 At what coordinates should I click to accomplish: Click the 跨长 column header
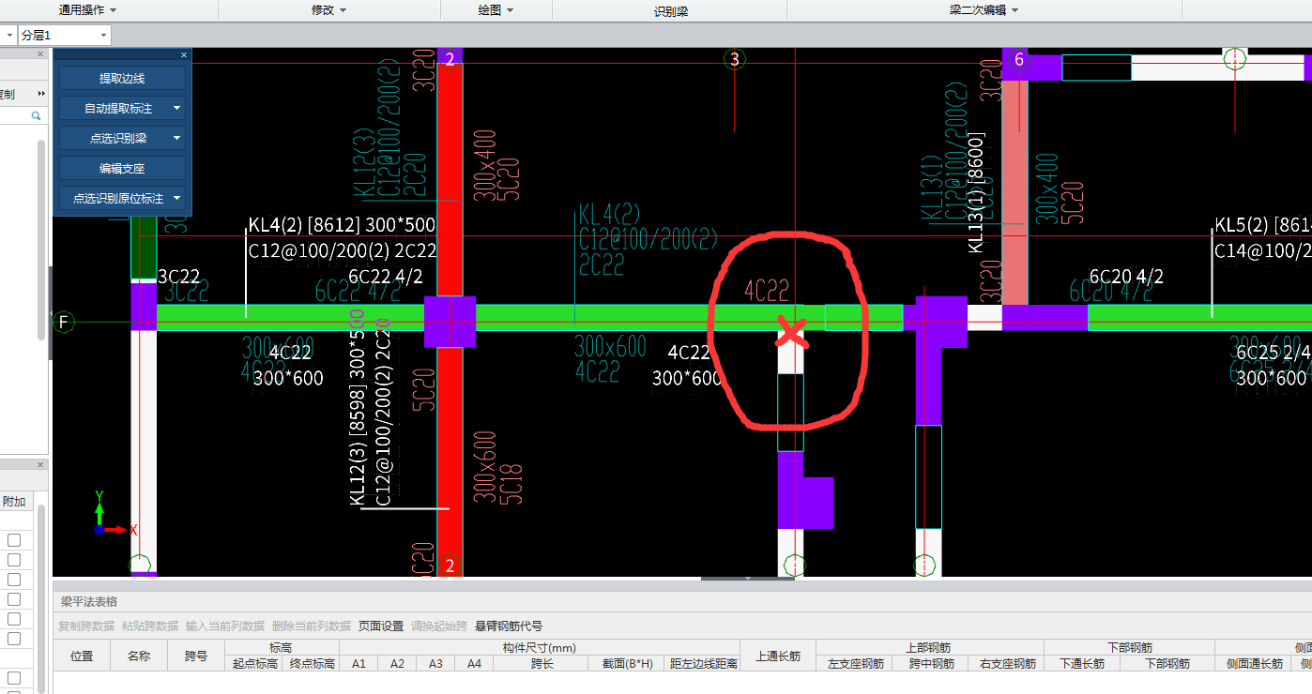pyautogui.click(x=542, y=663)
